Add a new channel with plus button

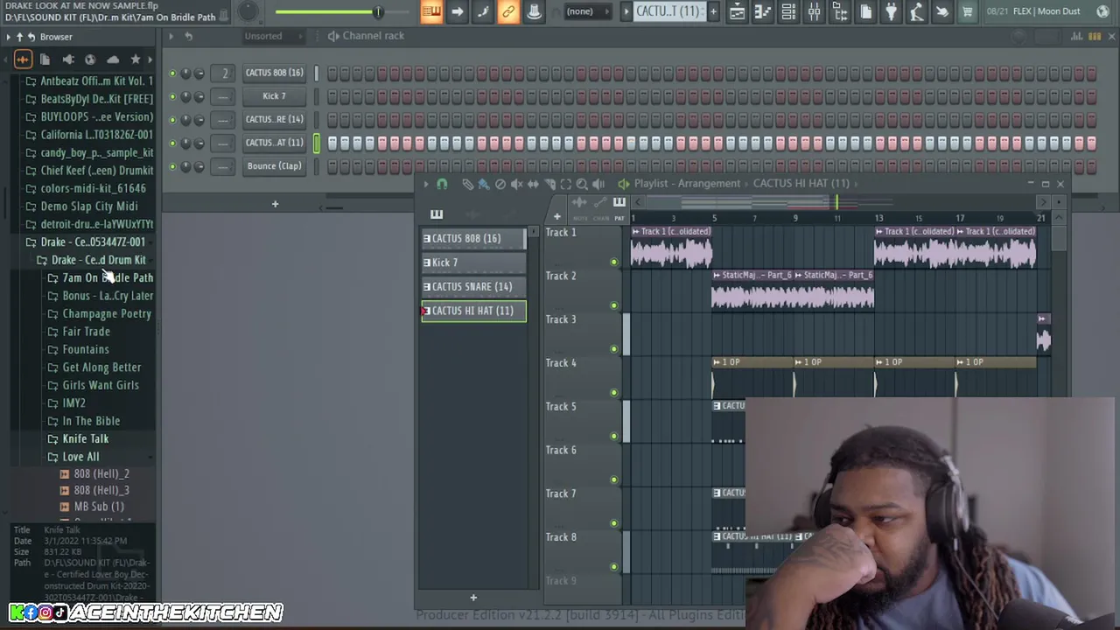(x=275, y=205)
